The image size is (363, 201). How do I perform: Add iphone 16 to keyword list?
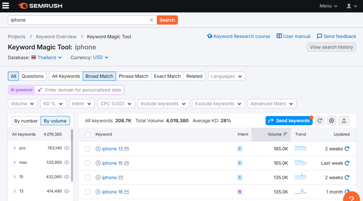(98, 192)
